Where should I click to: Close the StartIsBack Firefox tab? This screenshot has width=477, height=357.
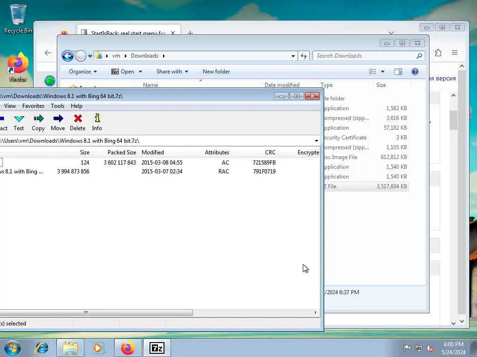[x=173, y=33]
